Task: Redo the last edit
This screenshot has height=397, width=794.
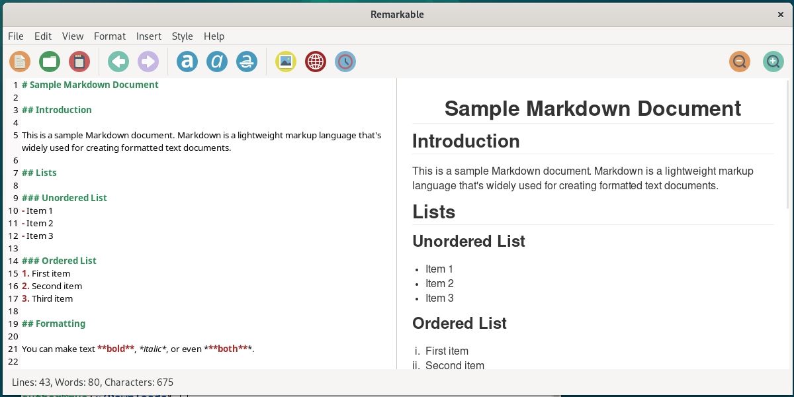Action: pos(148,62)
